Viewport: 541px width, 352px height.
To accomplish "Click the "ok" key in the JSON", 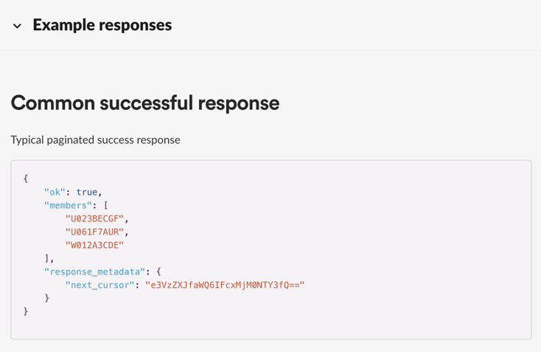I will [x=55, y=192].
